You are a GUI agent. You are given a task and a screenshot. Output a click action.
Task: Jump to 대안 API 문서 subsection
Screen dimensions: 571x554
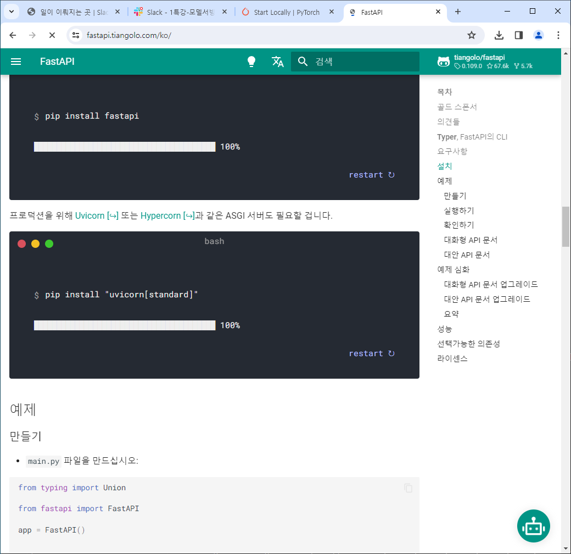click(x=467, y=255)
